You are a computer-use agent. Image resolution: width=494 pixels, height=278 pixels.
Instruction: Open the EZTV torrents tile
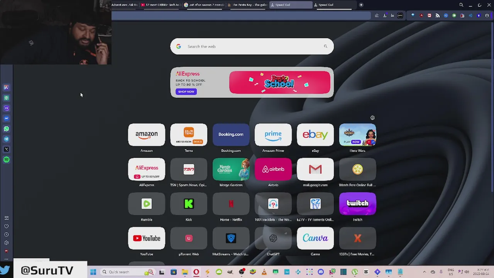(x=315, y=203)
